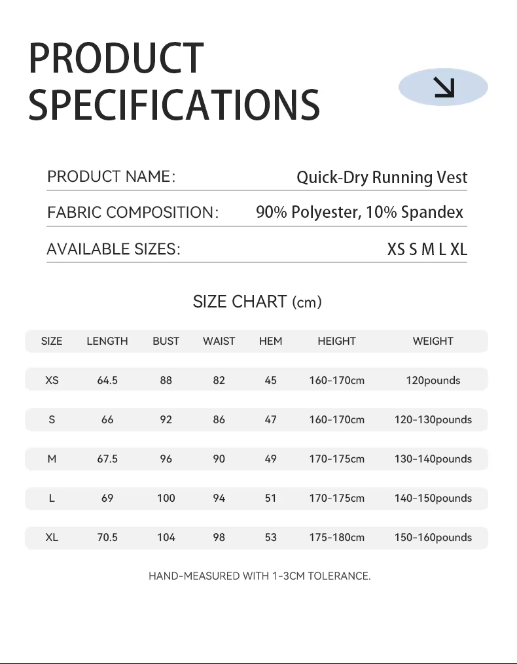
Task: Click the 175-180cm height cell
Action: pyautogui.click(x=336, y=537)
